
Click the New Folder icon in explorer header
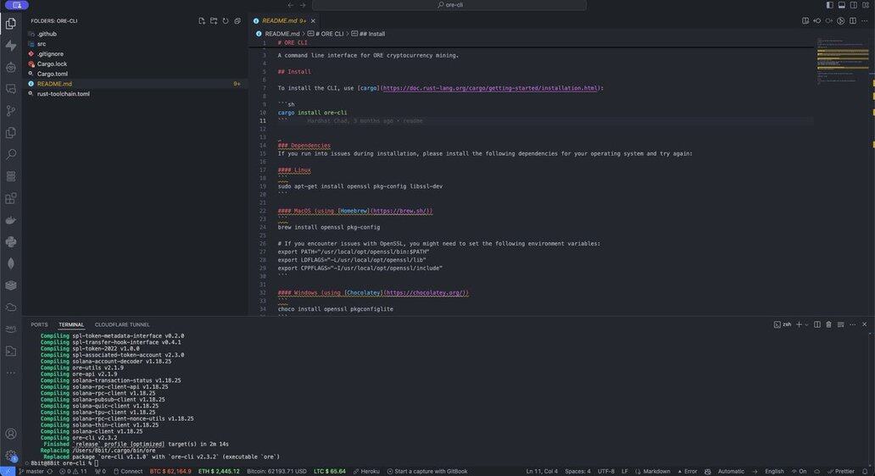(214, 20)
